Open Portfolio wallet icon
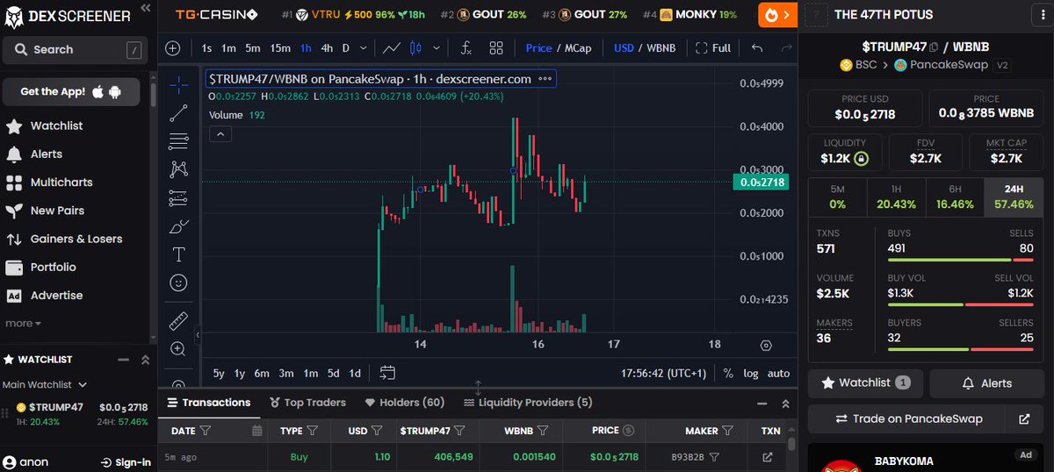The width and height of the screenshot is (1054, 472). (x=14, y=268)
